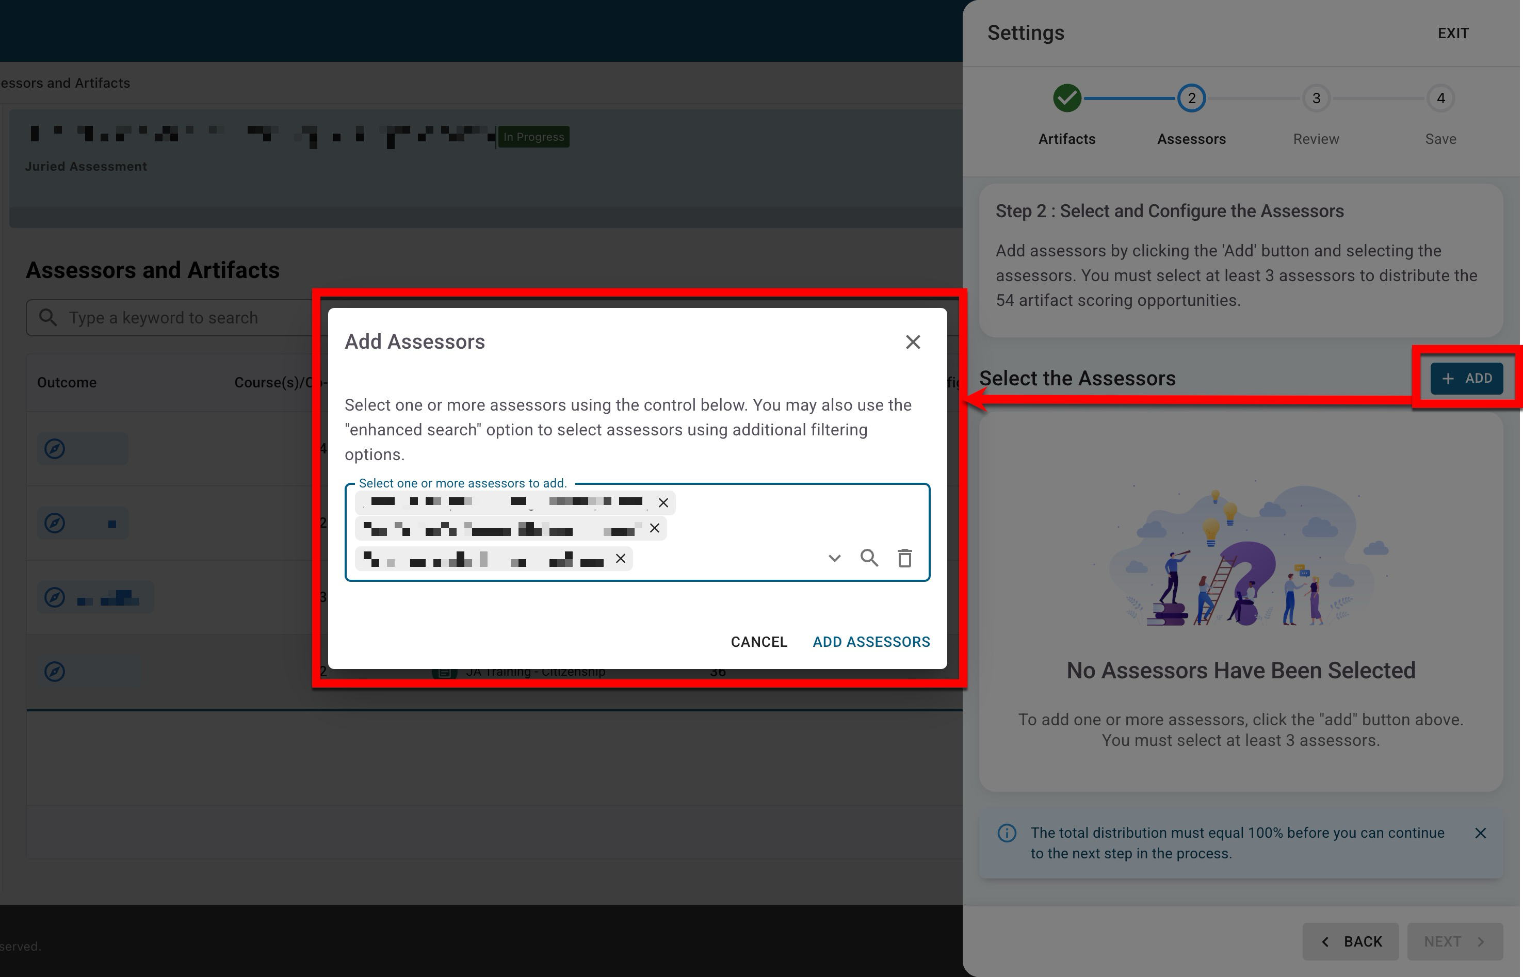Screen dimensions: 1523x977
Task: Go BACK to previous settings step
Action: [x=1351, y=941]
